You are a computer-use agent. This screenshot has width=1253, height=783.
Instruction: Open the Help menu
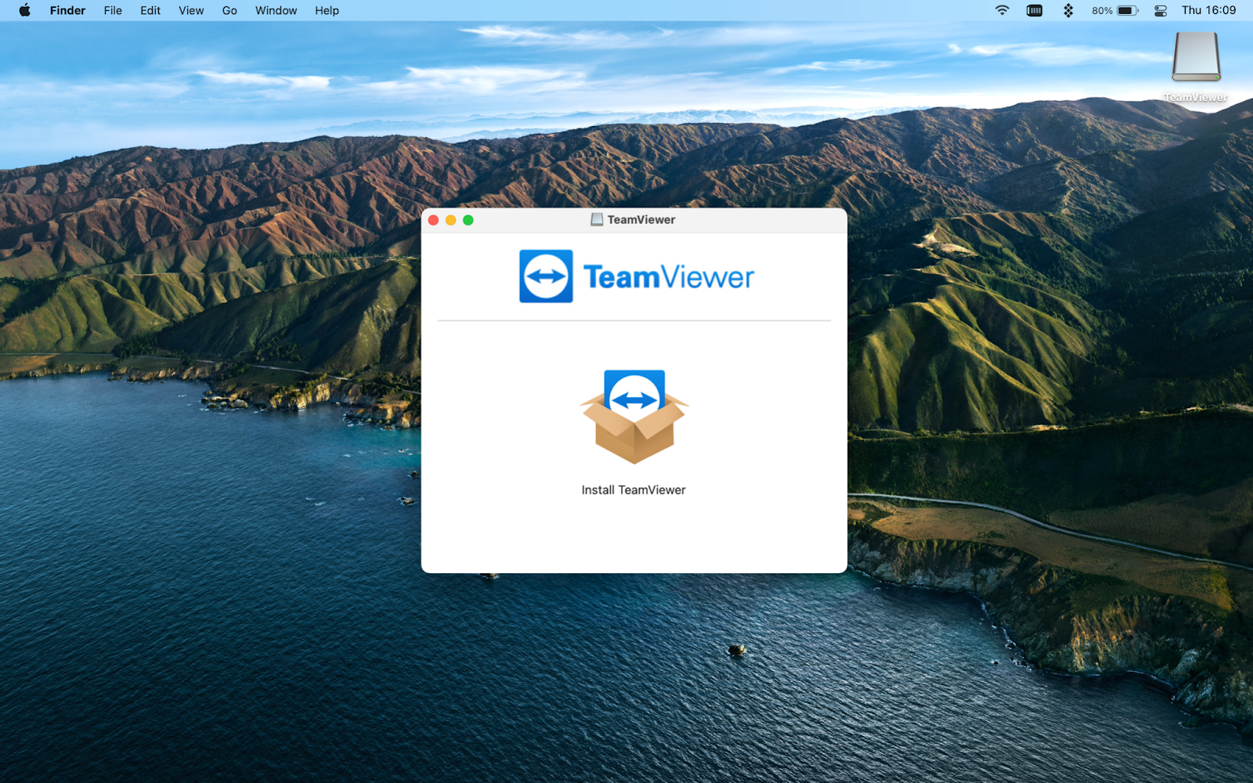click(x=327, y=10)
